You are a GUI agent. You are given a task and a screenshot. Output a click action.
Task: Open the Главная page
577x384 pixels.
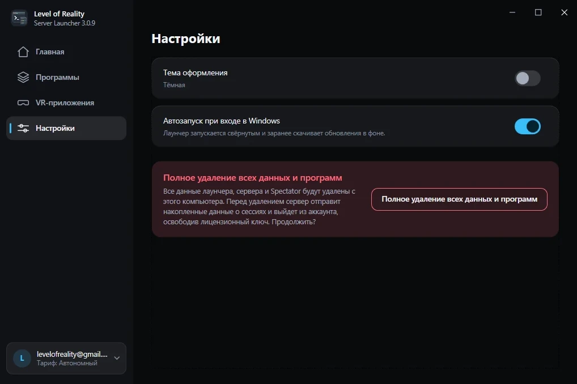66,52
